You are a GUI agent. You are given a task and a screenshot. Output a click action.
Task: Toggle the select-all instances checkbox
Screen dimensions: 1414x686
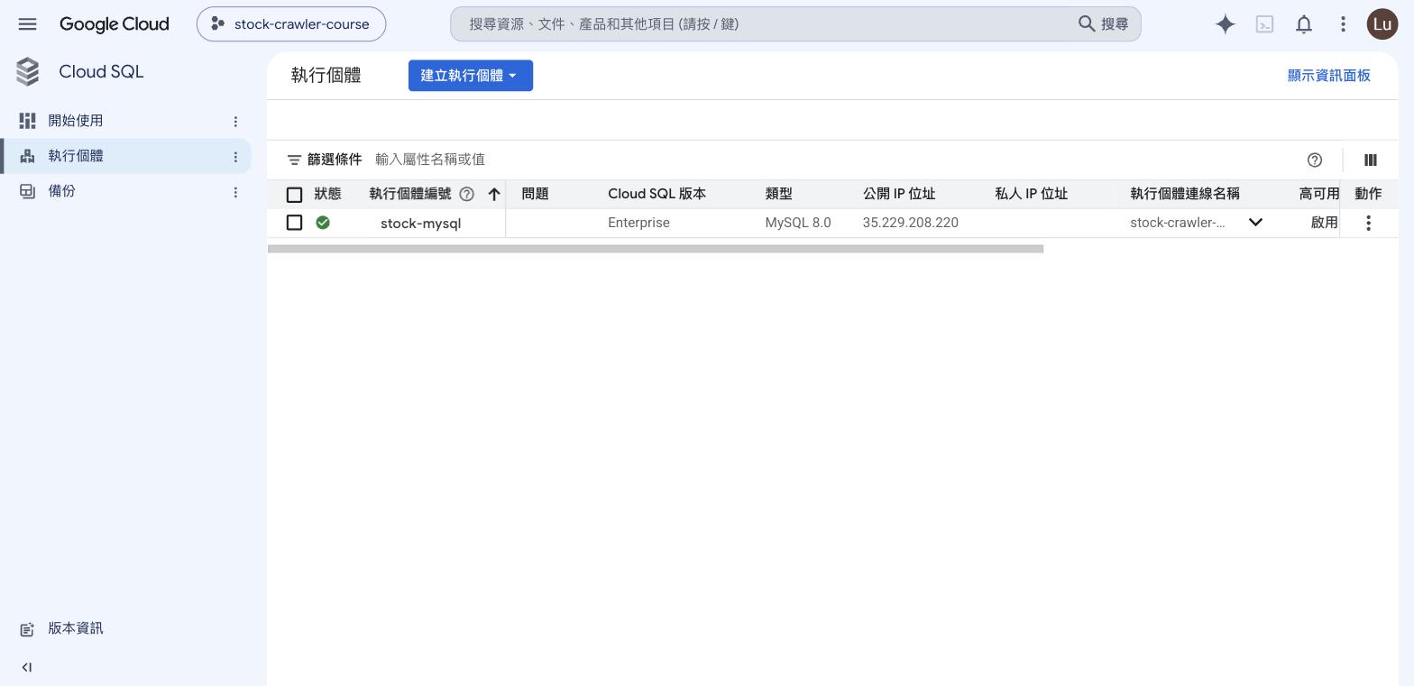point(294,195)
